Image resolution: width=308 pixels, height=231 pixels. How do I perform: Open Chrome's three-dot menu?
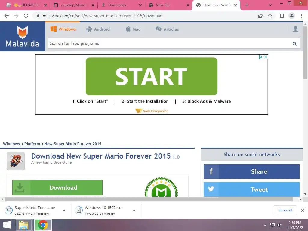pyautogui.click(x=301, y=16)
